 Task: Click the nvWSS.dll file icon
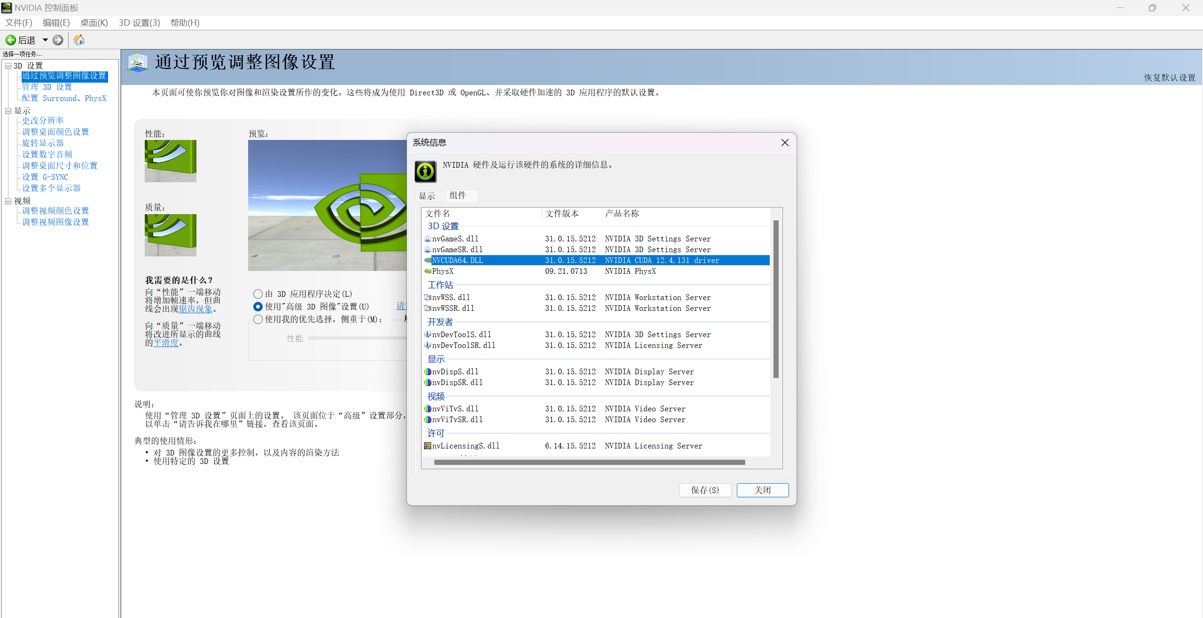(x=428, y=297)
